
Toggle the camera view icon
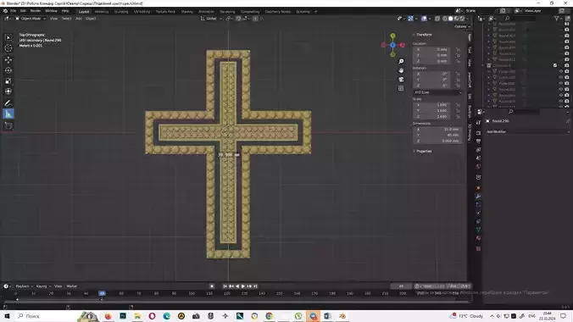(401, 80)
